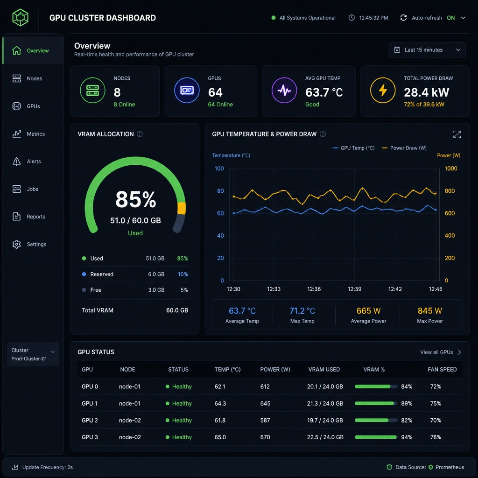Click the Alerts warning triangle icon
Viewport: 478px width, 478px height.
pos(17,161)
